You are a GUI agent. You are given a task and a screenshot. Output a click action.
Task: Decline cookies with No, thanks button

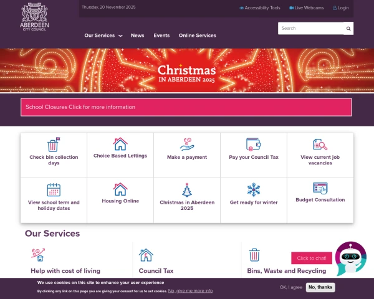[320, 287]
